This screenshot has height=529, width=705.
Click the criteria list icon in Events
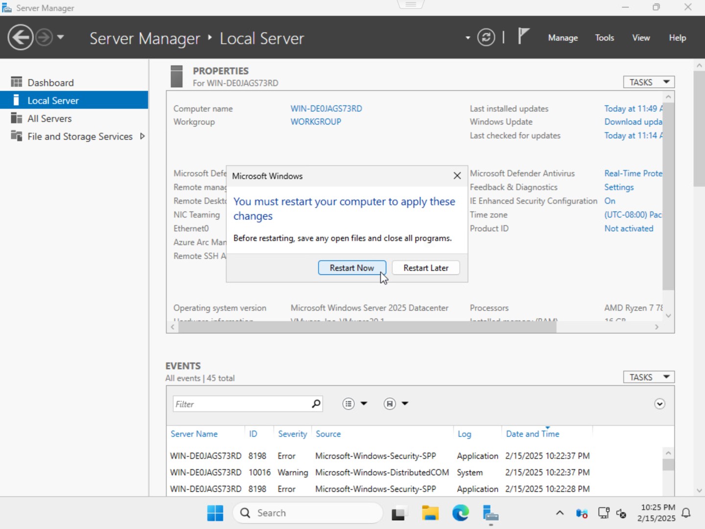click(x=348, y=404)
